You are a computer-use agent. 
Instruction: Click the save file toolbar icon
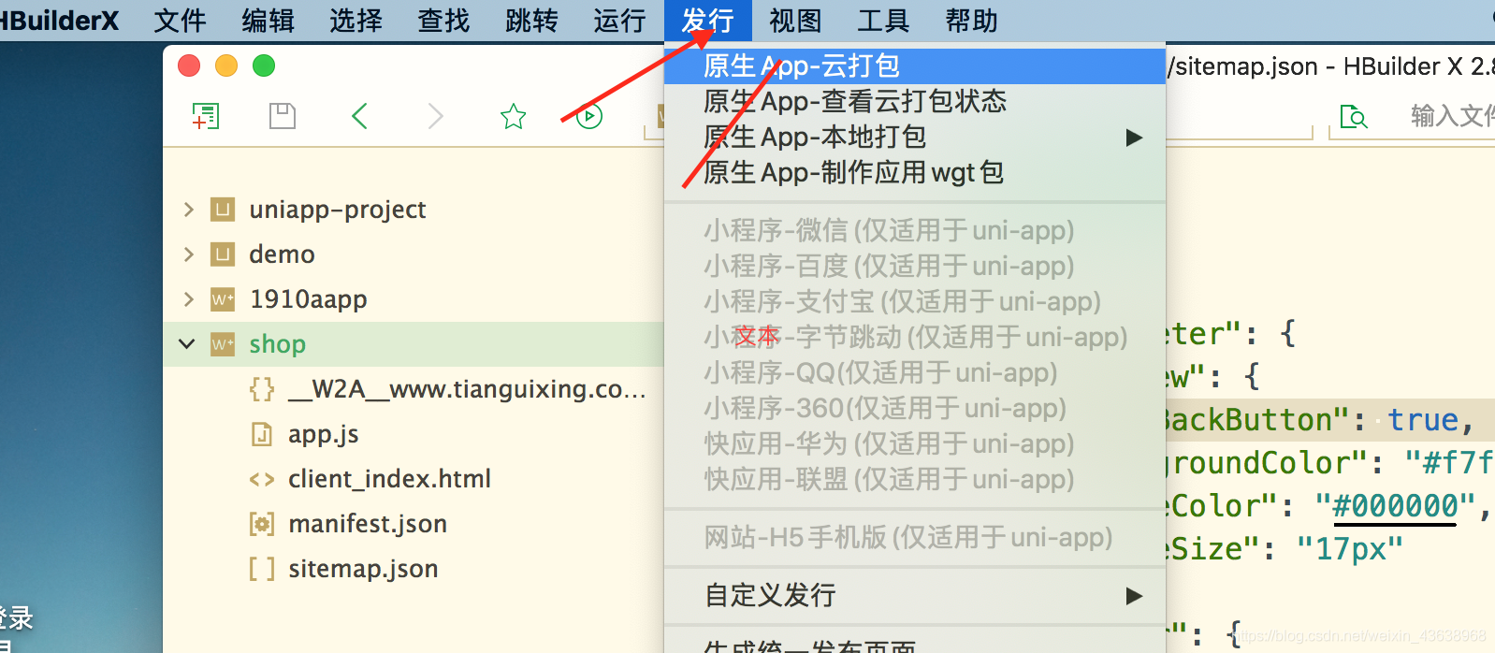coord(283,116)
